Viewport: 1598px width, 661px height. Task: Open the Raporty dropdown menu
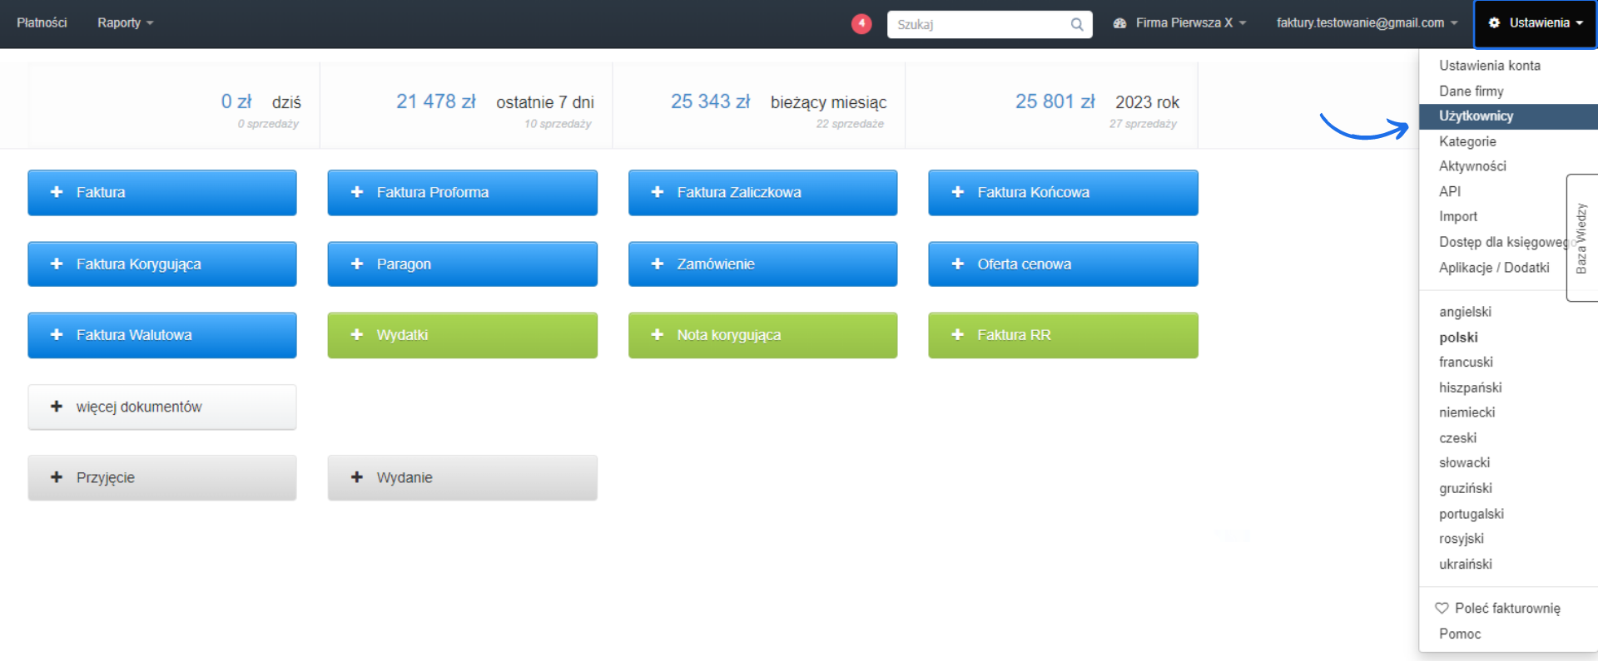(x=126, y=23)
